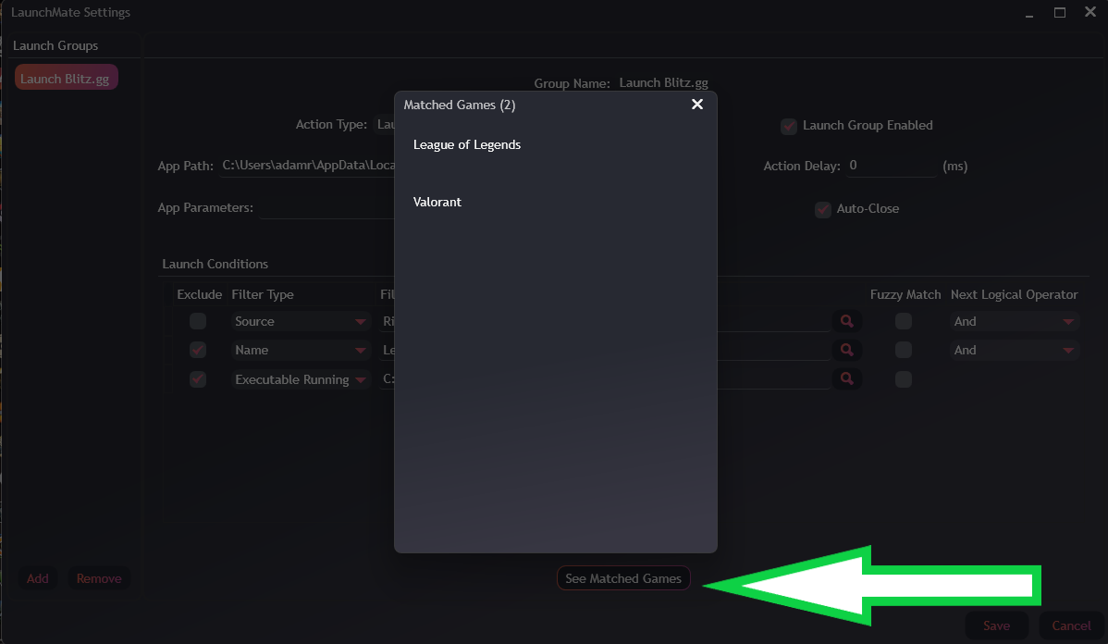Toggle the Auto-Close checkbox
Screen dimensions: 1108x644
coord(822,209)
